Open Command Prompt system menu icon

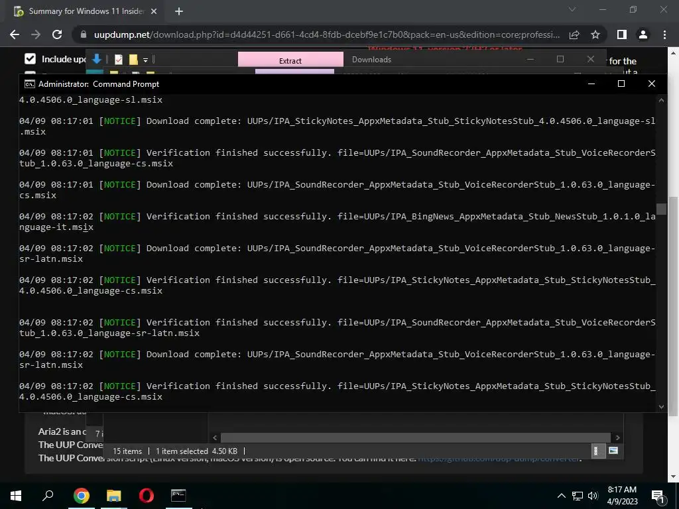[29, 84]
